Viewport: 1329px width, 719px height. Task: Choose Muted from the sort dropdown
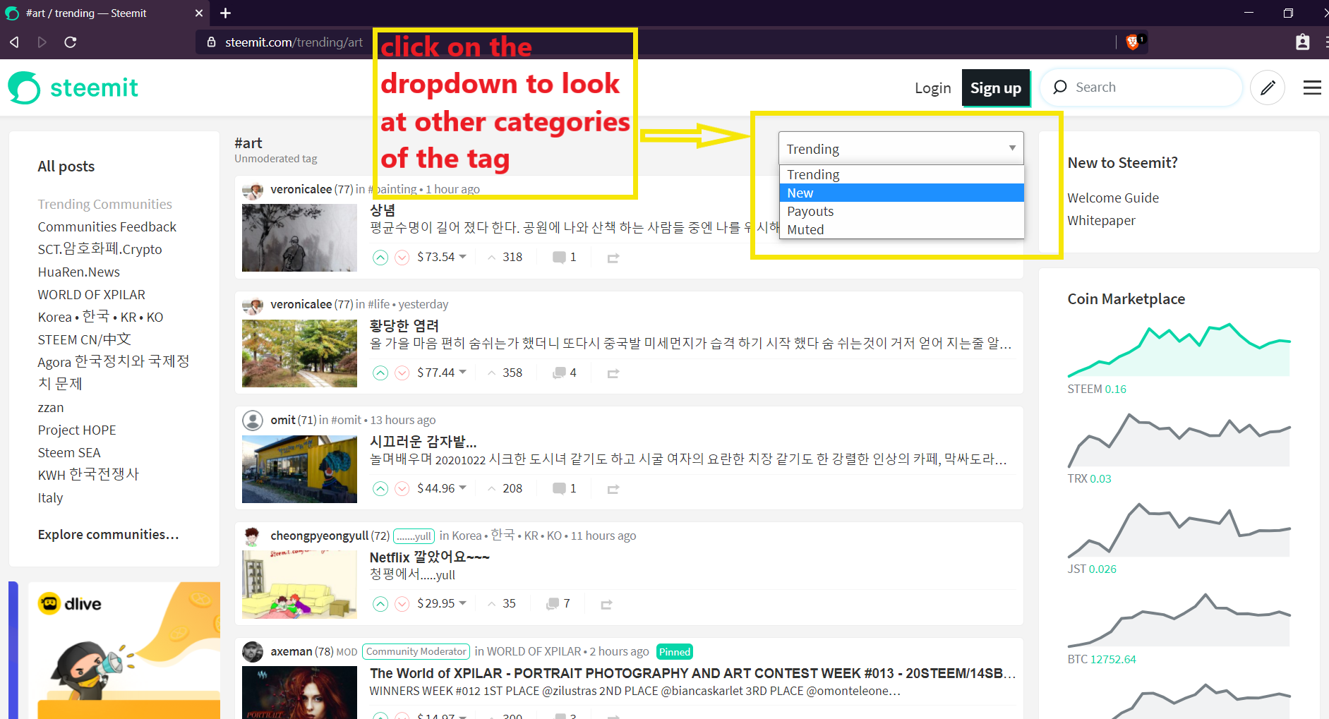coord(901,229)
